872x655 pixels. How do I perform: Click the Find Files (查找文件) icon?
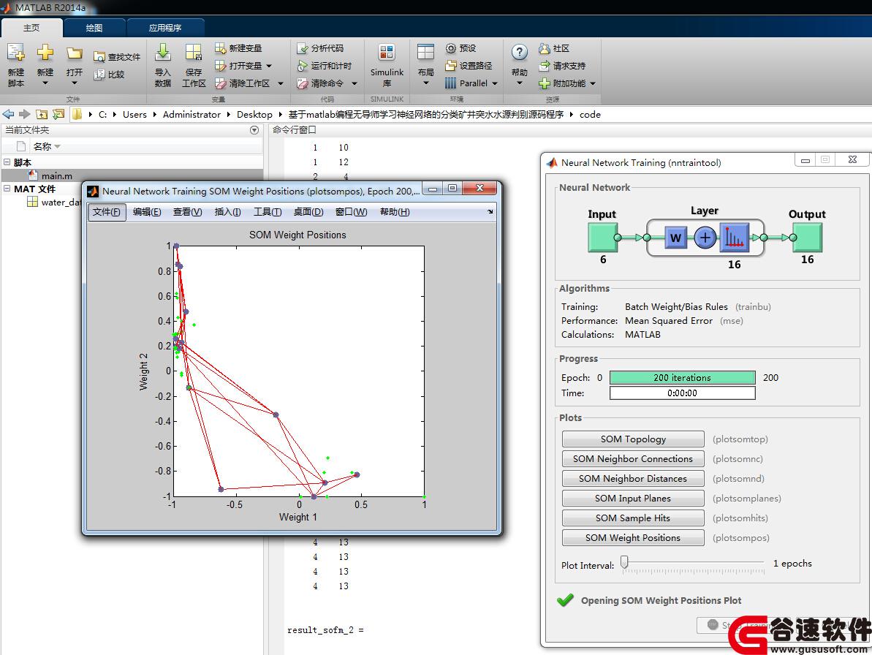click(x=99, y=57)
